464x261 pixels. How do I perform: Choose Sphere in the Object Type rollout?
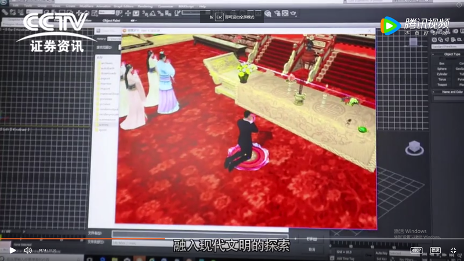click(442, 68)
